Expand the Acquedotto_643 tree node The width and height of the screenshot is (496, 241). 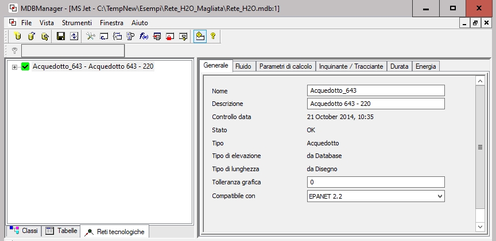pyautogui.click(x=15, y=67)
